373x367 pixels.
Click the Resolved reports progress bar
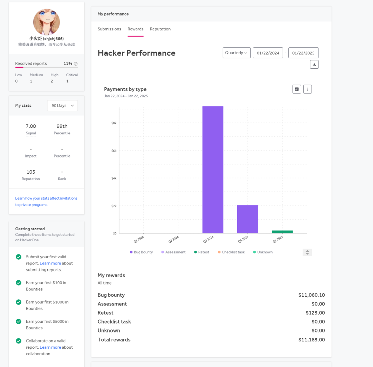pos(46,67)
